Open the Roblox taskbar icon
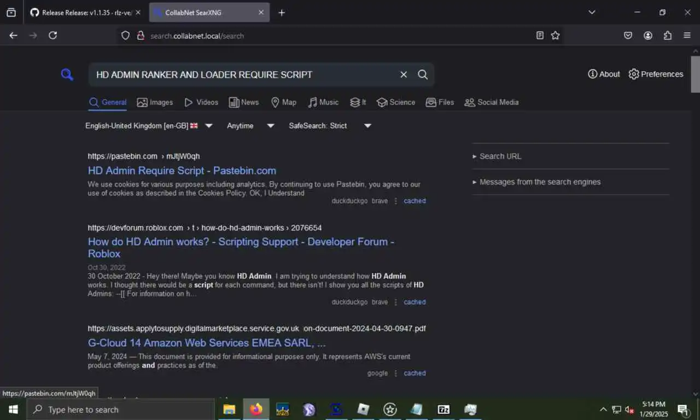 363,410
